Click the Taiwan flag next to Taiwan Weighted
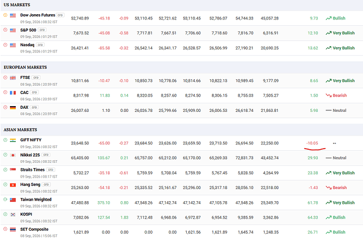The width and height of the screenshot is (363, 239). point(13,200)
